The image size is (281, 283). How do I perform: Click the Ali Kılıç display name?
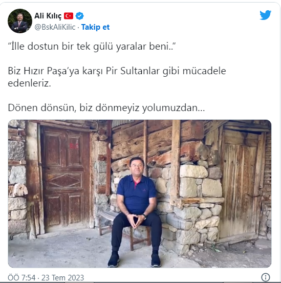(48, 16)
